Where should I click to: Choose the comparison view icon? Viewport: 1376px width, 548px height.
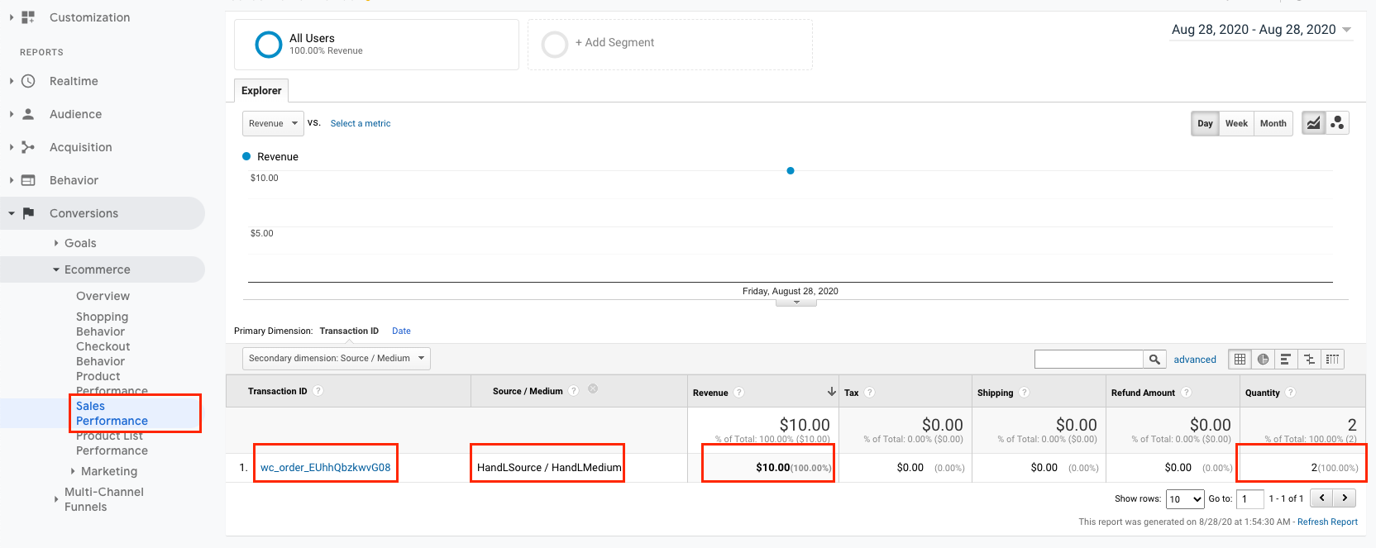(1309, 359)
